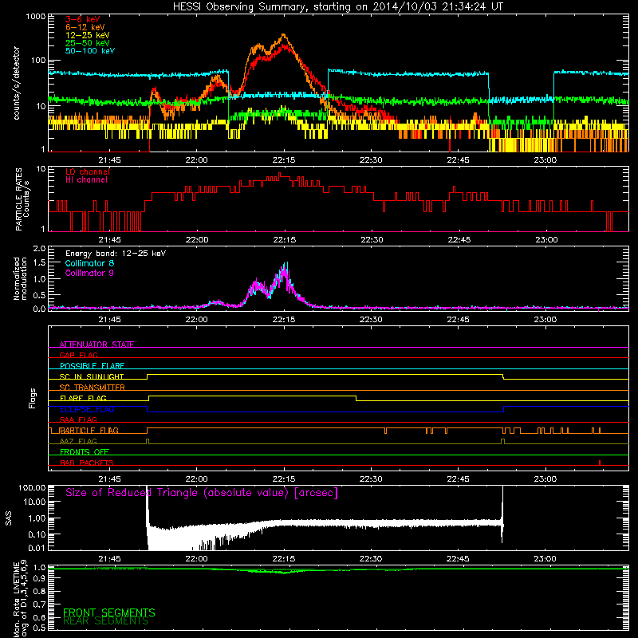Select the red 3-6 keV legend label
The image size is (638, 638).
click(x=83, y=19)
